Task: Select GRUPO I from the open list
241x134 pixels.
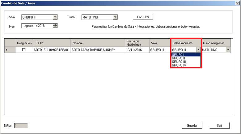Action: pos(186,54)
